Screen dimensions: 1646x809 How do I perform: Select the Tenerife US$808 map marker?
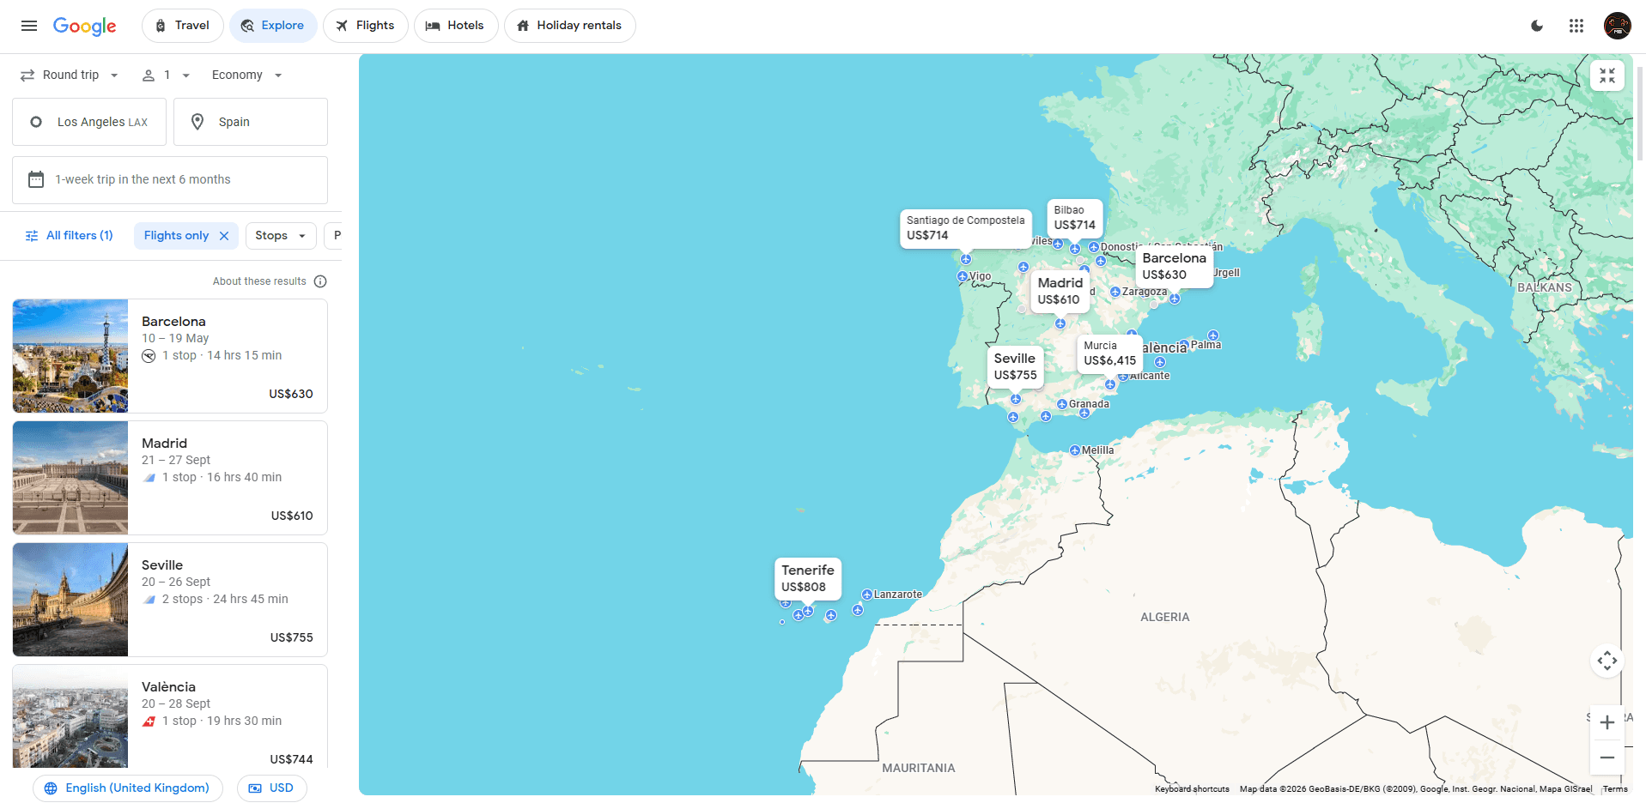807,578
